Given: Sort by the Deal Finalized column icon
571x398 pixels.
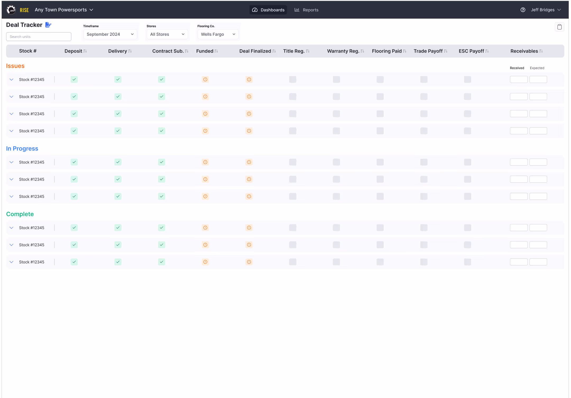Looking at the screenshot, I should [x=274, y=51].
